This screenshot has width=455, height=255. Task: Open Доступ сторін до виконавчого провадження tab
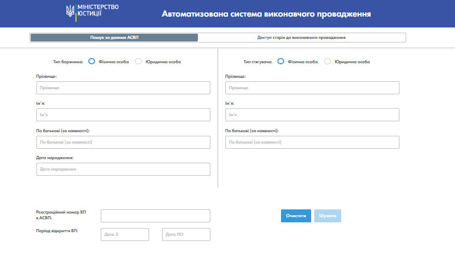[301, 38]
